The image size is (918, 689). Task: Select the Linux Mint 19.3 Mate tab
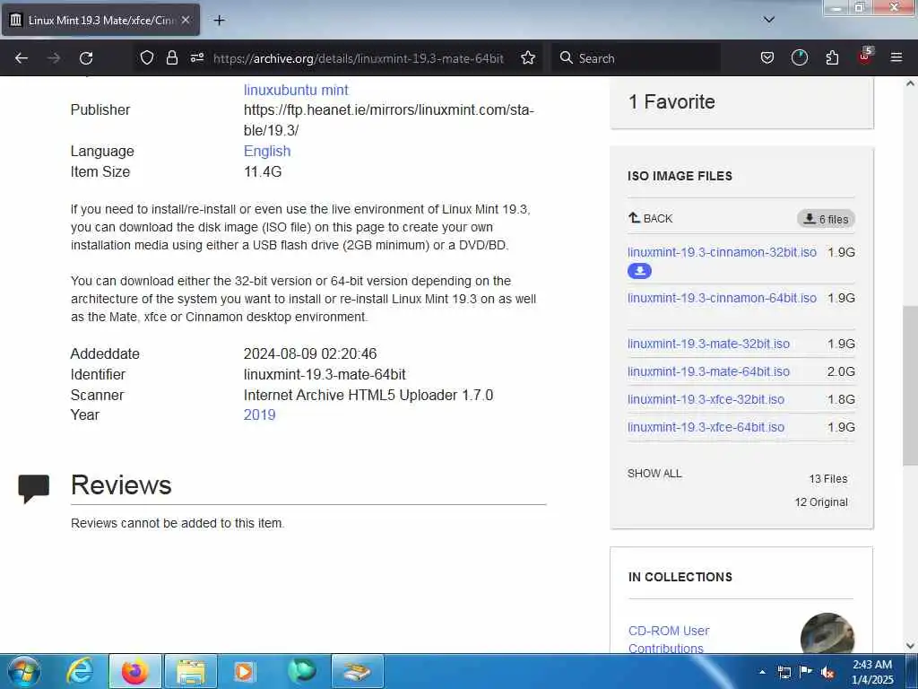click(100, 20)
